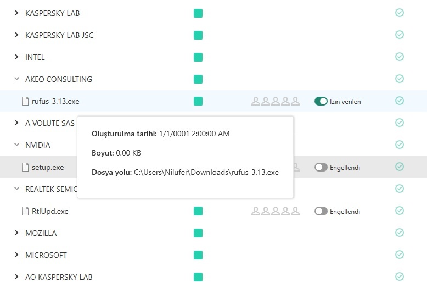427x282 pixels.
Task: Click the Dosya yolu path in tooltip
Action: [x=206, y=173]
